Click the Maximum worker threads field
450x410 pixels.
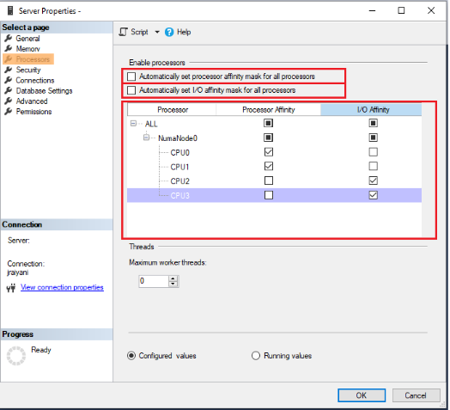pos(154,281)
